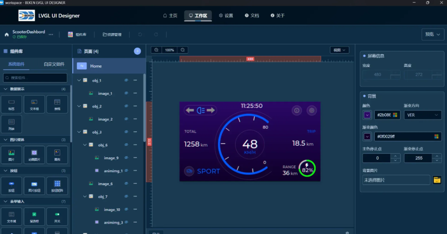The height and width of the screenshot is (234, 447).
Task: Open the 视图 view dropdown
Action: [x=339, y=50]
